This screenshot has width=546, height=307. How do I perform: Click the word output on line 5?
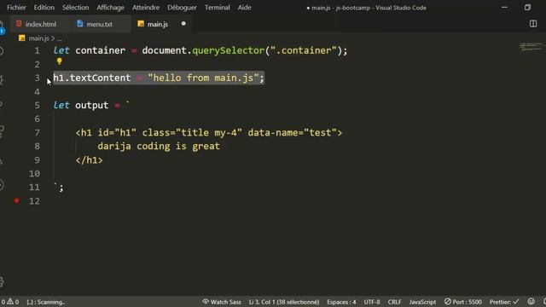click(x=92, y=105)
